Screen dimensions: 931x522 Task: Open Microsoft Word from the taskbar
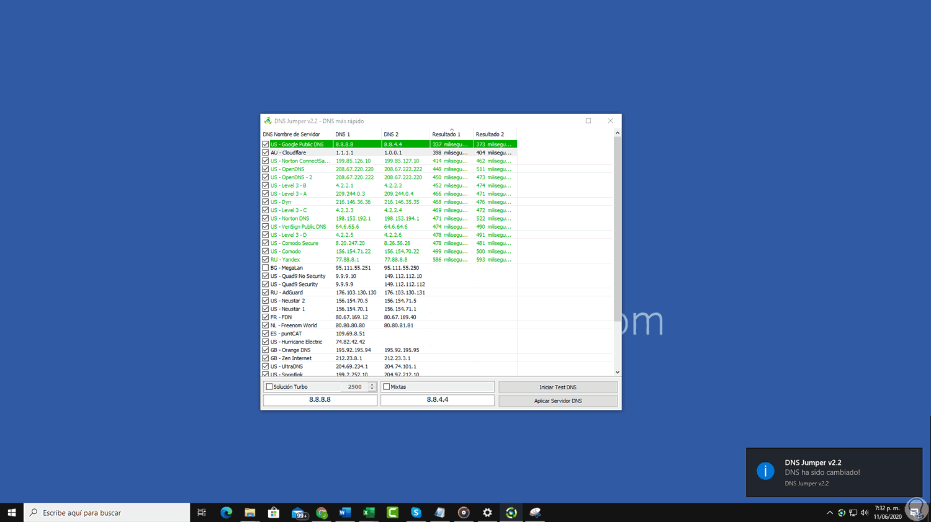click(345, 513)
